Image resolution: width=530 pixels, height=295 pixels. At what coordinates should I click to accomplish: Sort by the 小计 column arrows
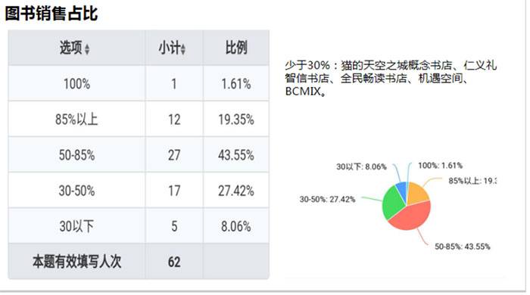pyautogui.click(x=183, y=49)
